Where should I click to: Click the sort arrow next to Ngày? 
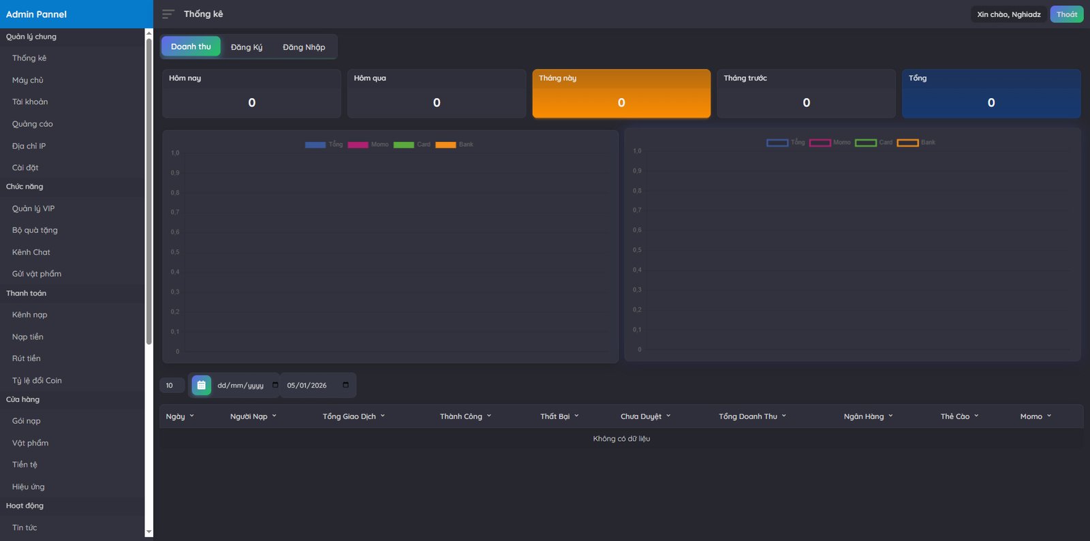click(x=192, y=416)
